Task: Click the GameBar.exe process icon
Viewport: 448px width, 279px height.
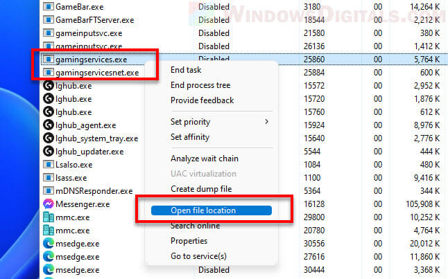Action: 49,6
